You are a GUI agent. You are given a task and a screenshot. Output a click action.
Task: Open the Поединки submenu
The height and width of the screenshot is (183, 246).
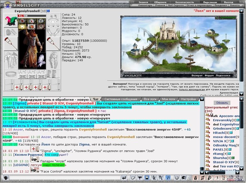pyautogui.click(x=221, y=5)
